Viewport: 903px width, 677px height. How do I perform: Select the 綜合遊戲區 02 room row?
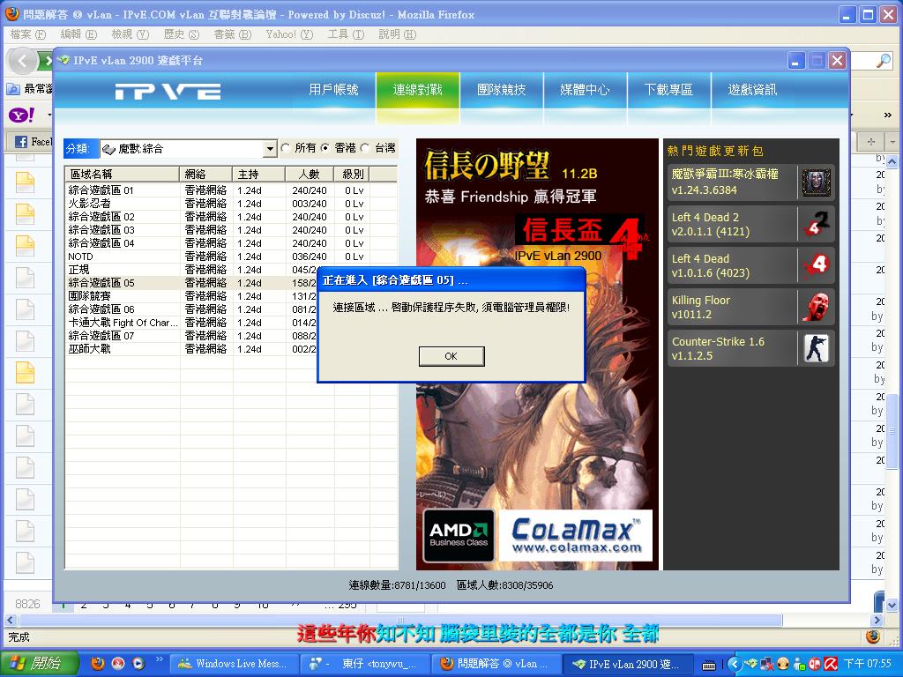pyautogui.click(x=230, y=217)
